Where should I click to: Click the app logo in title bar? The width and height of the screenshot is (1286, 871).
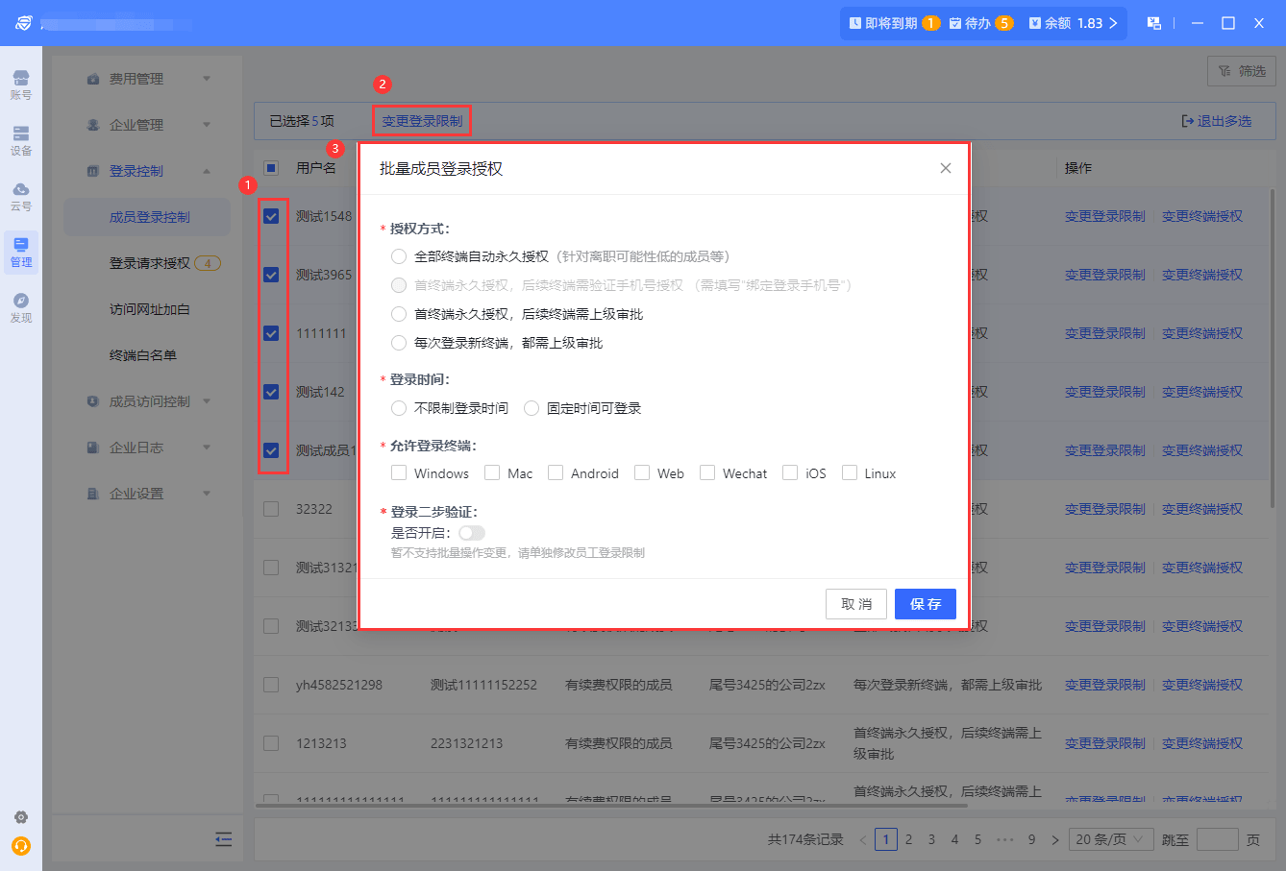pos(23,23)
